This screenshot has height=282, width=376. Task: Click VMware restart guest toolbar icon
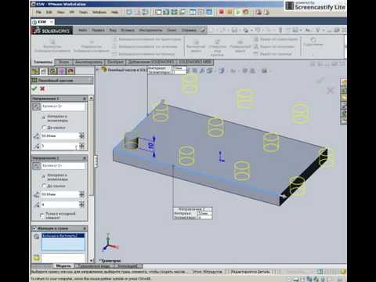pos(246,12)
